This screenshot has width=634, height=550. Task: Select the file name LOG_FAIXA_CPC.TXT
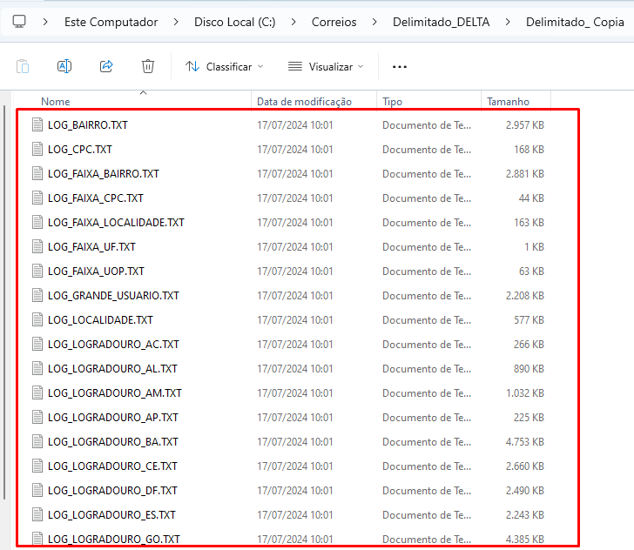[x=96, y=198]
